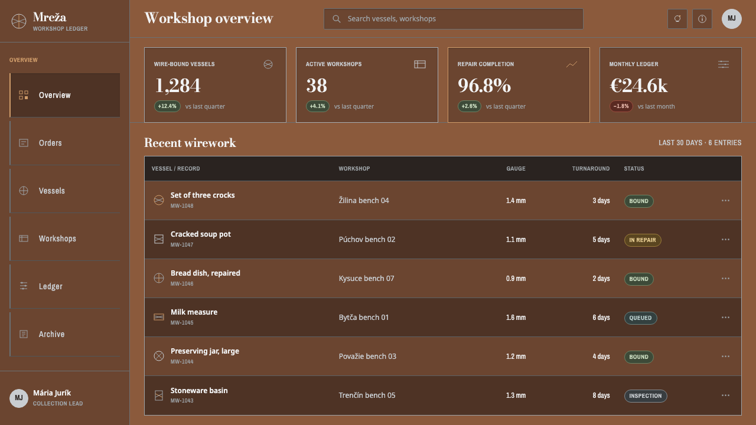Screen dimensions: 756x425
Task: Open Vessels section in sidebar
Action: (x=65, y=191)
